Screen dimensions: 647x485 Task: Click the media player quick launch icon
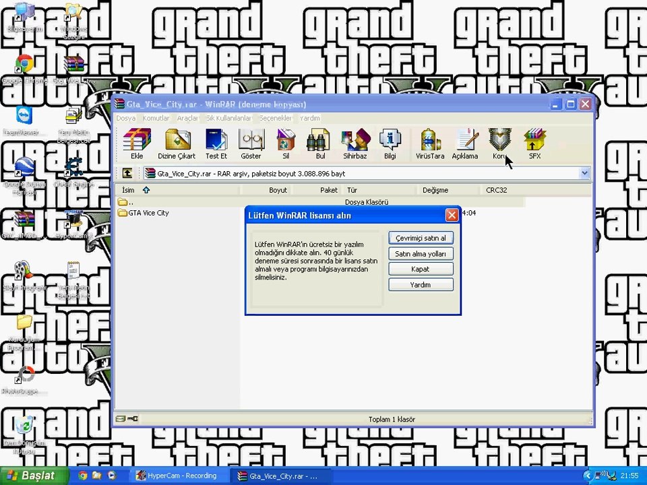(111, 476)
